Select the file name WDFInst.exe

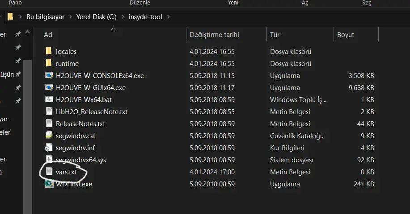click(x=74, y=184)
